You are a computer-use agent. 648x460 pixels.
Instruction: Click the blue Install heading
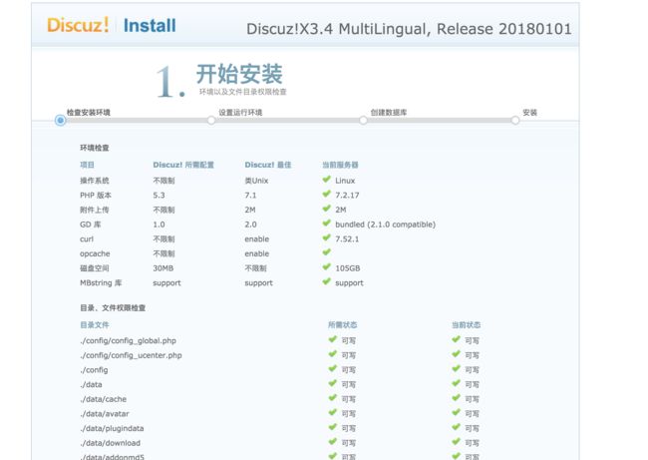pyautogui.click(x=150, y=26)
